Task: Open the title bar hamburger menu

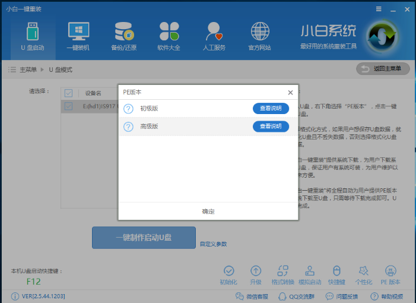Action: [379, 9]
